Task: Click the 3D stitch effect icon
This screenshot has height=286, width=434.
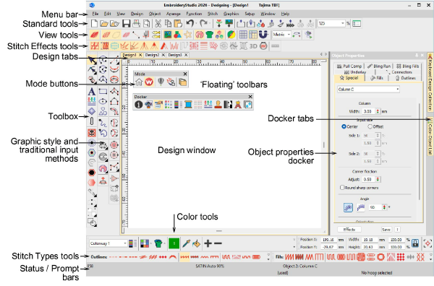Action: tap(253, 46)
